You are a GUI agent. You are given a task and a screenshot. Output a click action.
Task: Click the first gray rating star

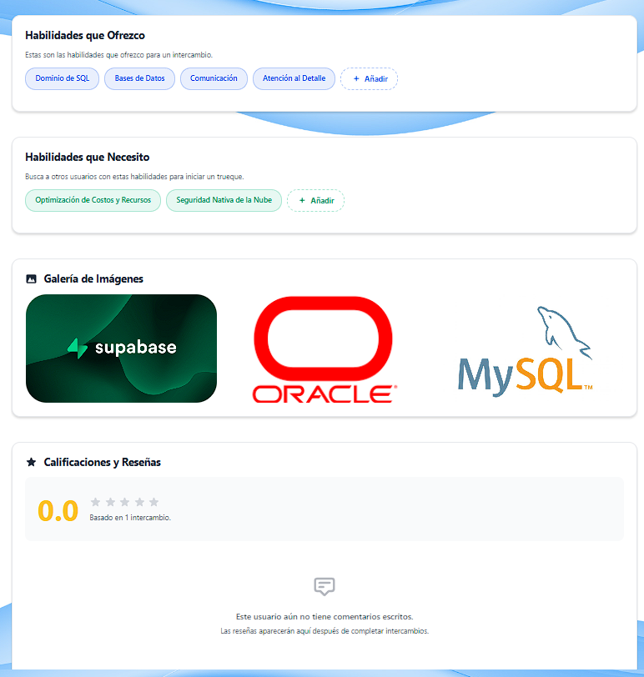coord(95,502)
